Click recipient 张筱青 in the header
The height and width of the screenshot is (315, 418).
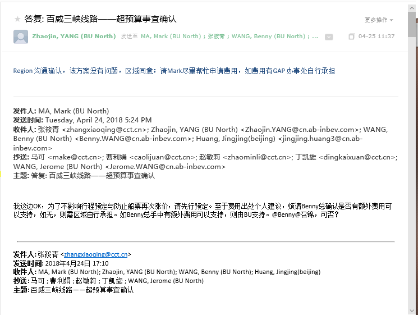tap(217, 36)
